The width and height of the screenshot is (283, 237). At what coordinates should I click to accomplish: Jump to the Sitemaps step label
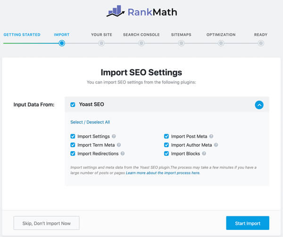click(x=181, y=34)
